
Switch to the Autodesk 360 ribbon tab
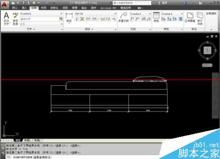click(108, 8)
